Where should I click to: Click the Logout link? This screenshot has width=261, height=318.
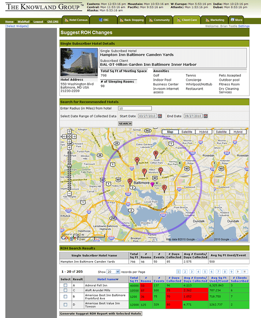pyautogui.click(x=39, y=22)
